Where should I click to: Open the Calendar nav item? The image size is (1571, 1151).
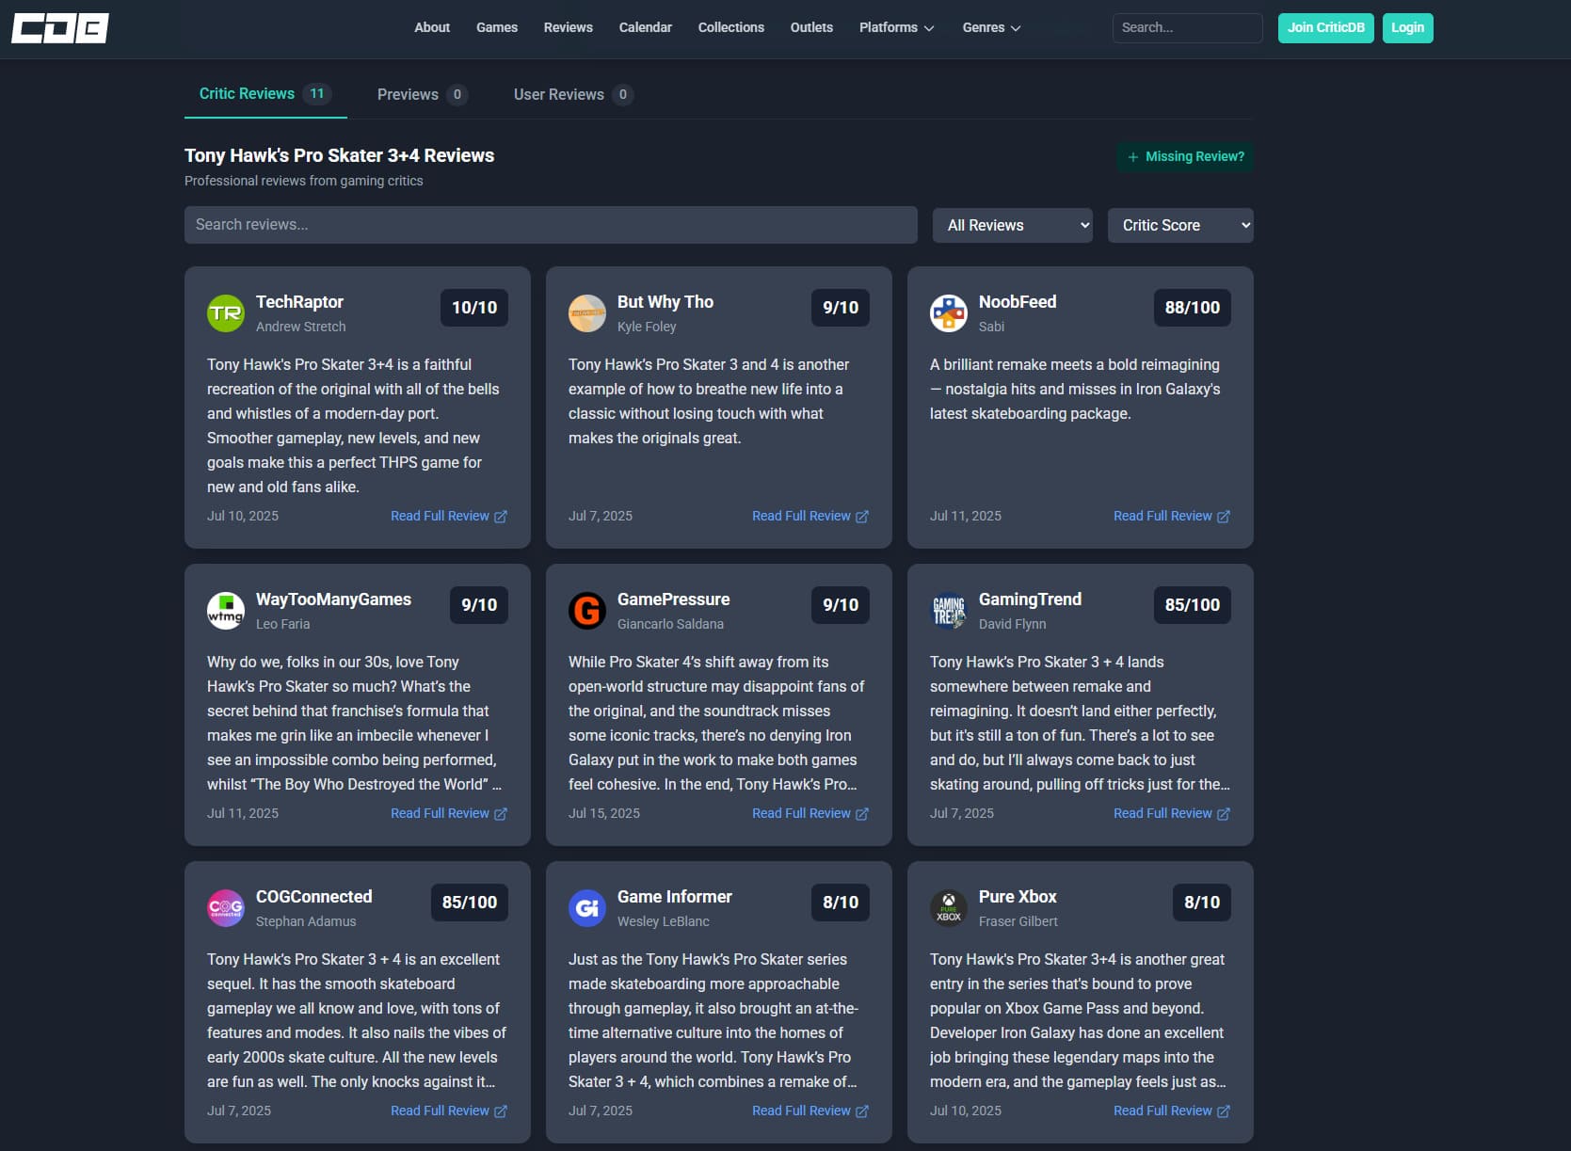pos(646,27)
